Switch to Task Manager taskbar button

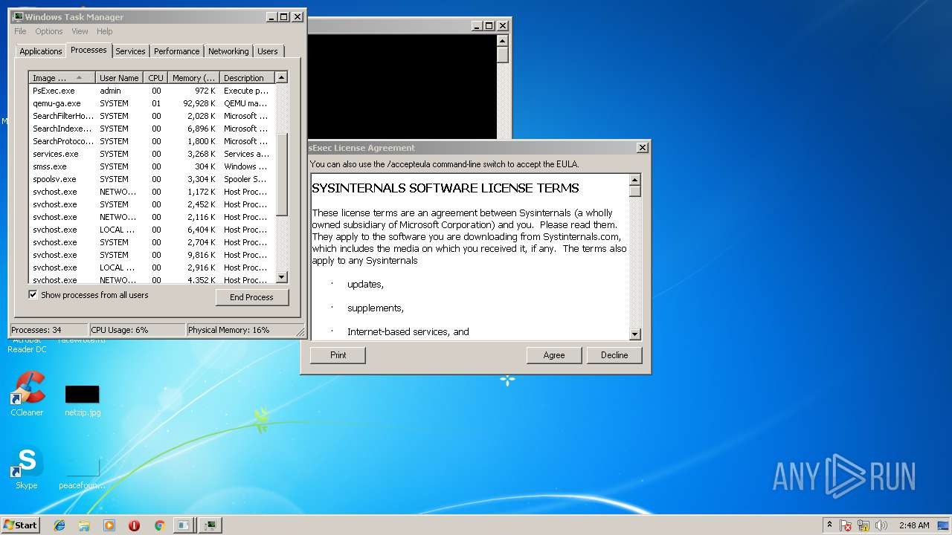pos(211,525)
